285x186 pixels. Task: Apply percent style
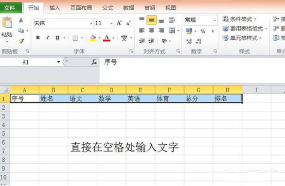(203, 31)
